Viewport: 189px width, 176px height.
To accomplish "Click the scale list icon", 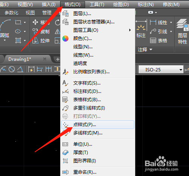I will coord(65,72).
